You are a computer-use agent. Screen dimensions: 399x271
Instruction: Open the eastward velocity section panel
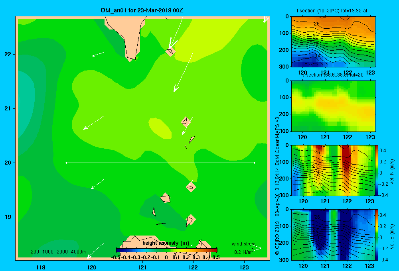pyautogui.click(x=333, y=235)
